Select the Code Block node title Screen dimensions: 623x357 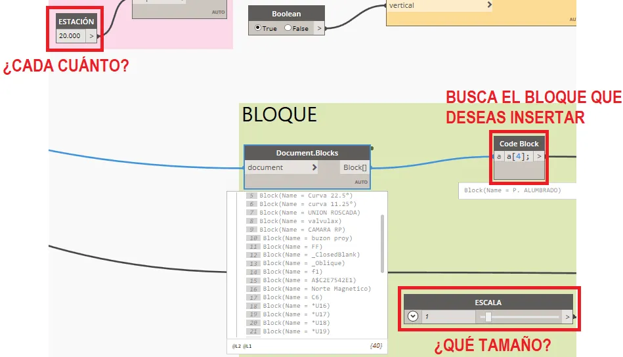pyautogui.click(x=519, y=144)
